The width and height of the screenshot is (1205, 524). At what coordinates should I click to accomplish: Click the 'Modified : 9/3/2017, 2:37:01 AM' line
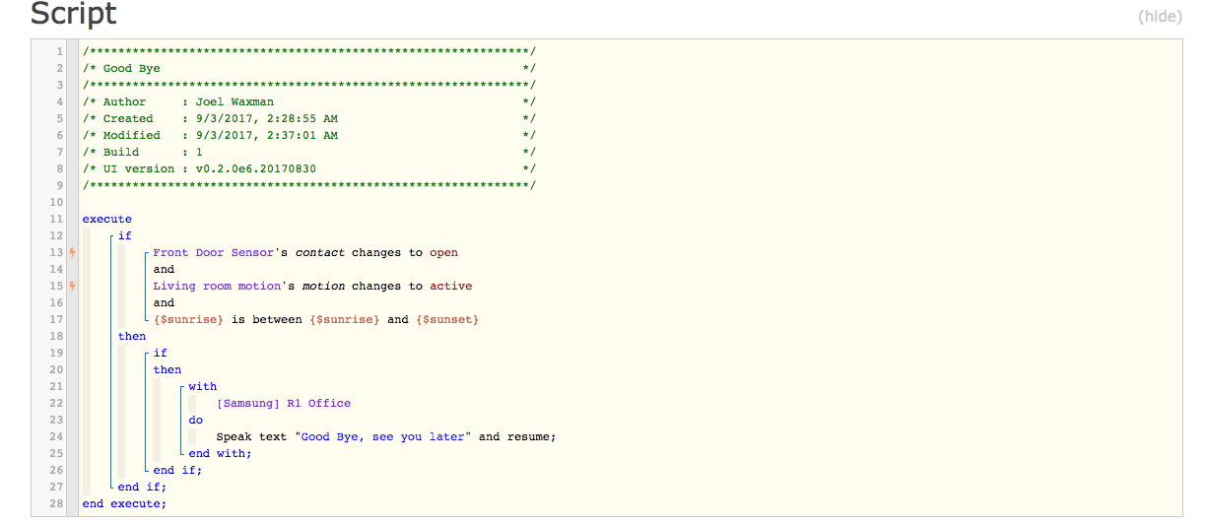tap(308, 135)
